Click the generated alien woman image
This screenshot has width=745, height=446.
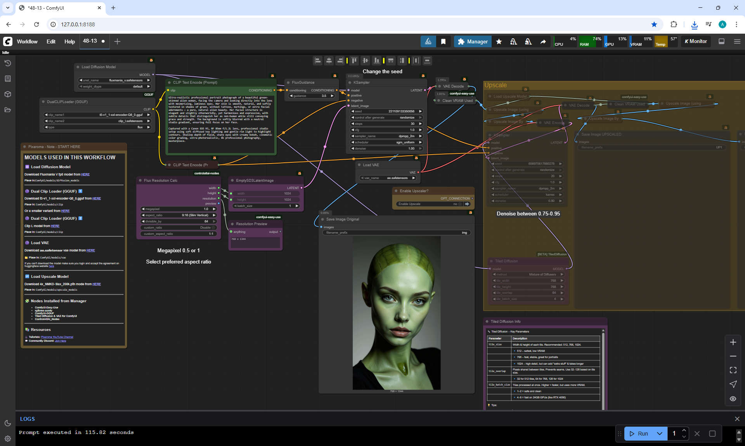tap(396, 312)
